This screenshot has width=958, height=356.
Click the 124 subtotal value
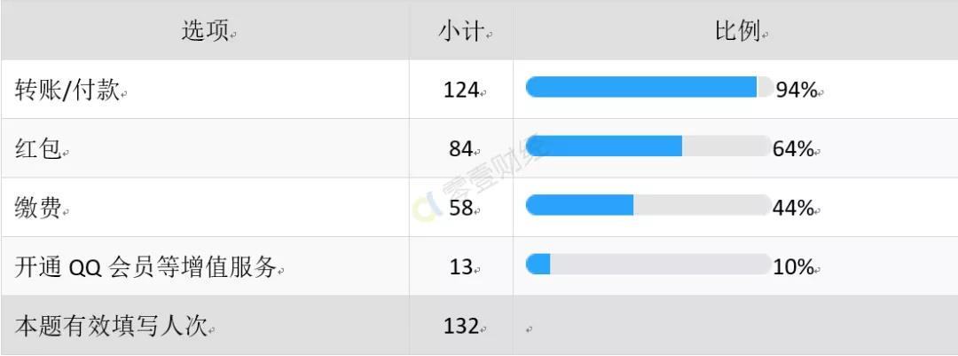pos(461,90)
